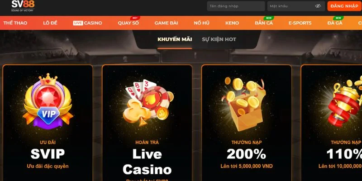Click the LIVE badge beside Casino

point(78,23)
